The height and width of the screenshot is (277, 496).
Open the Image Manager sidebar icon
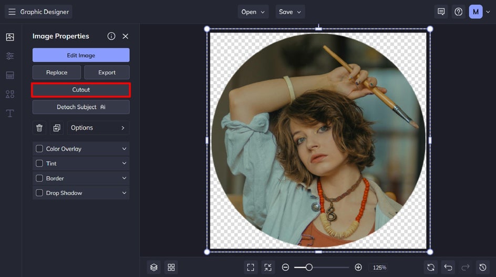point(10,37)
